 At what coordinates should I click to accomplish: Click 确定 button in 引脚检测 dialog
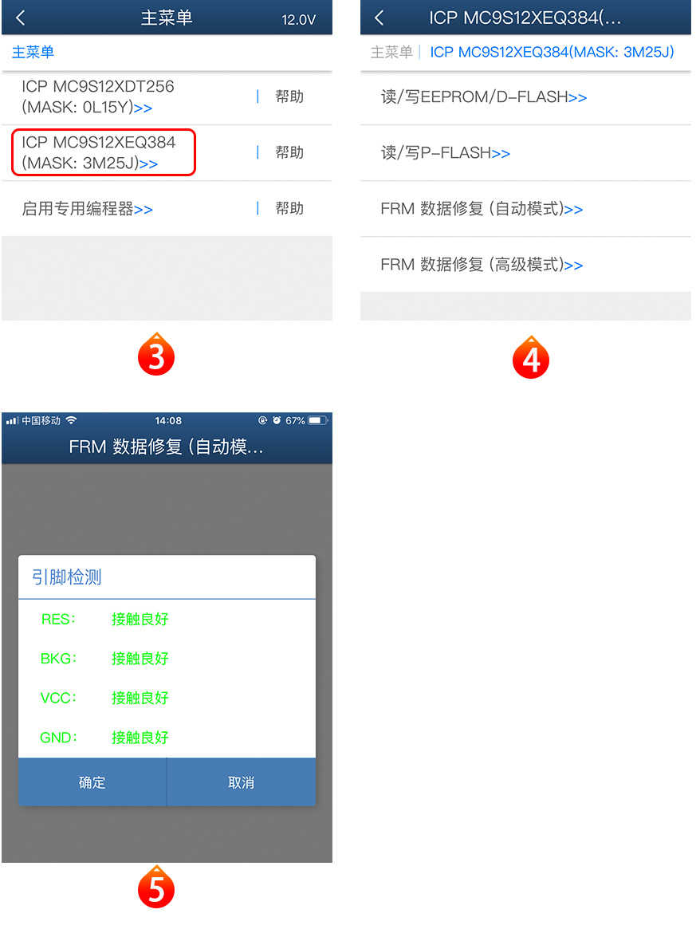[x=92, y=782]
